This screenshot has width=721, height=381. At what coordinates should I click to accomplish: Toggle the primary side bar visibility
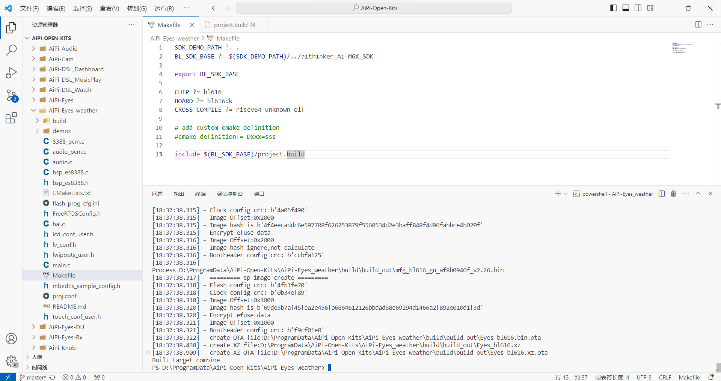point(614,8)
